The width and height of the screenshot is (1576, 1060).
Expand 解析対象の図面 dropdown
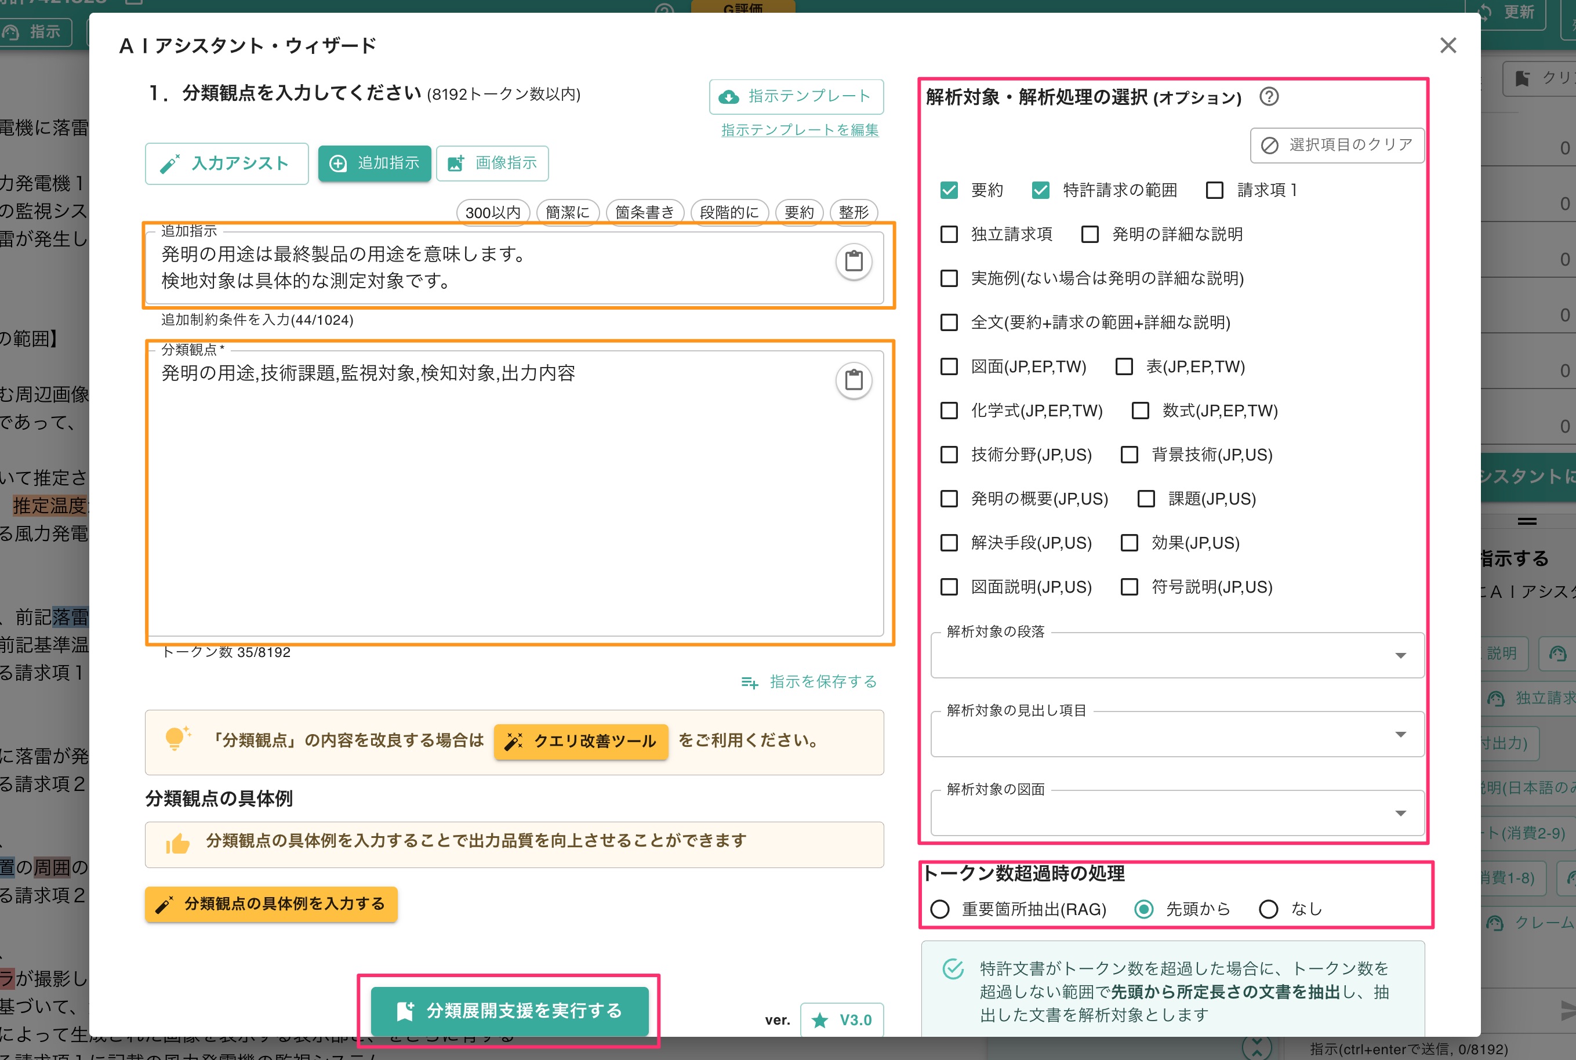pyautogui.click(x=1177, y=812)
